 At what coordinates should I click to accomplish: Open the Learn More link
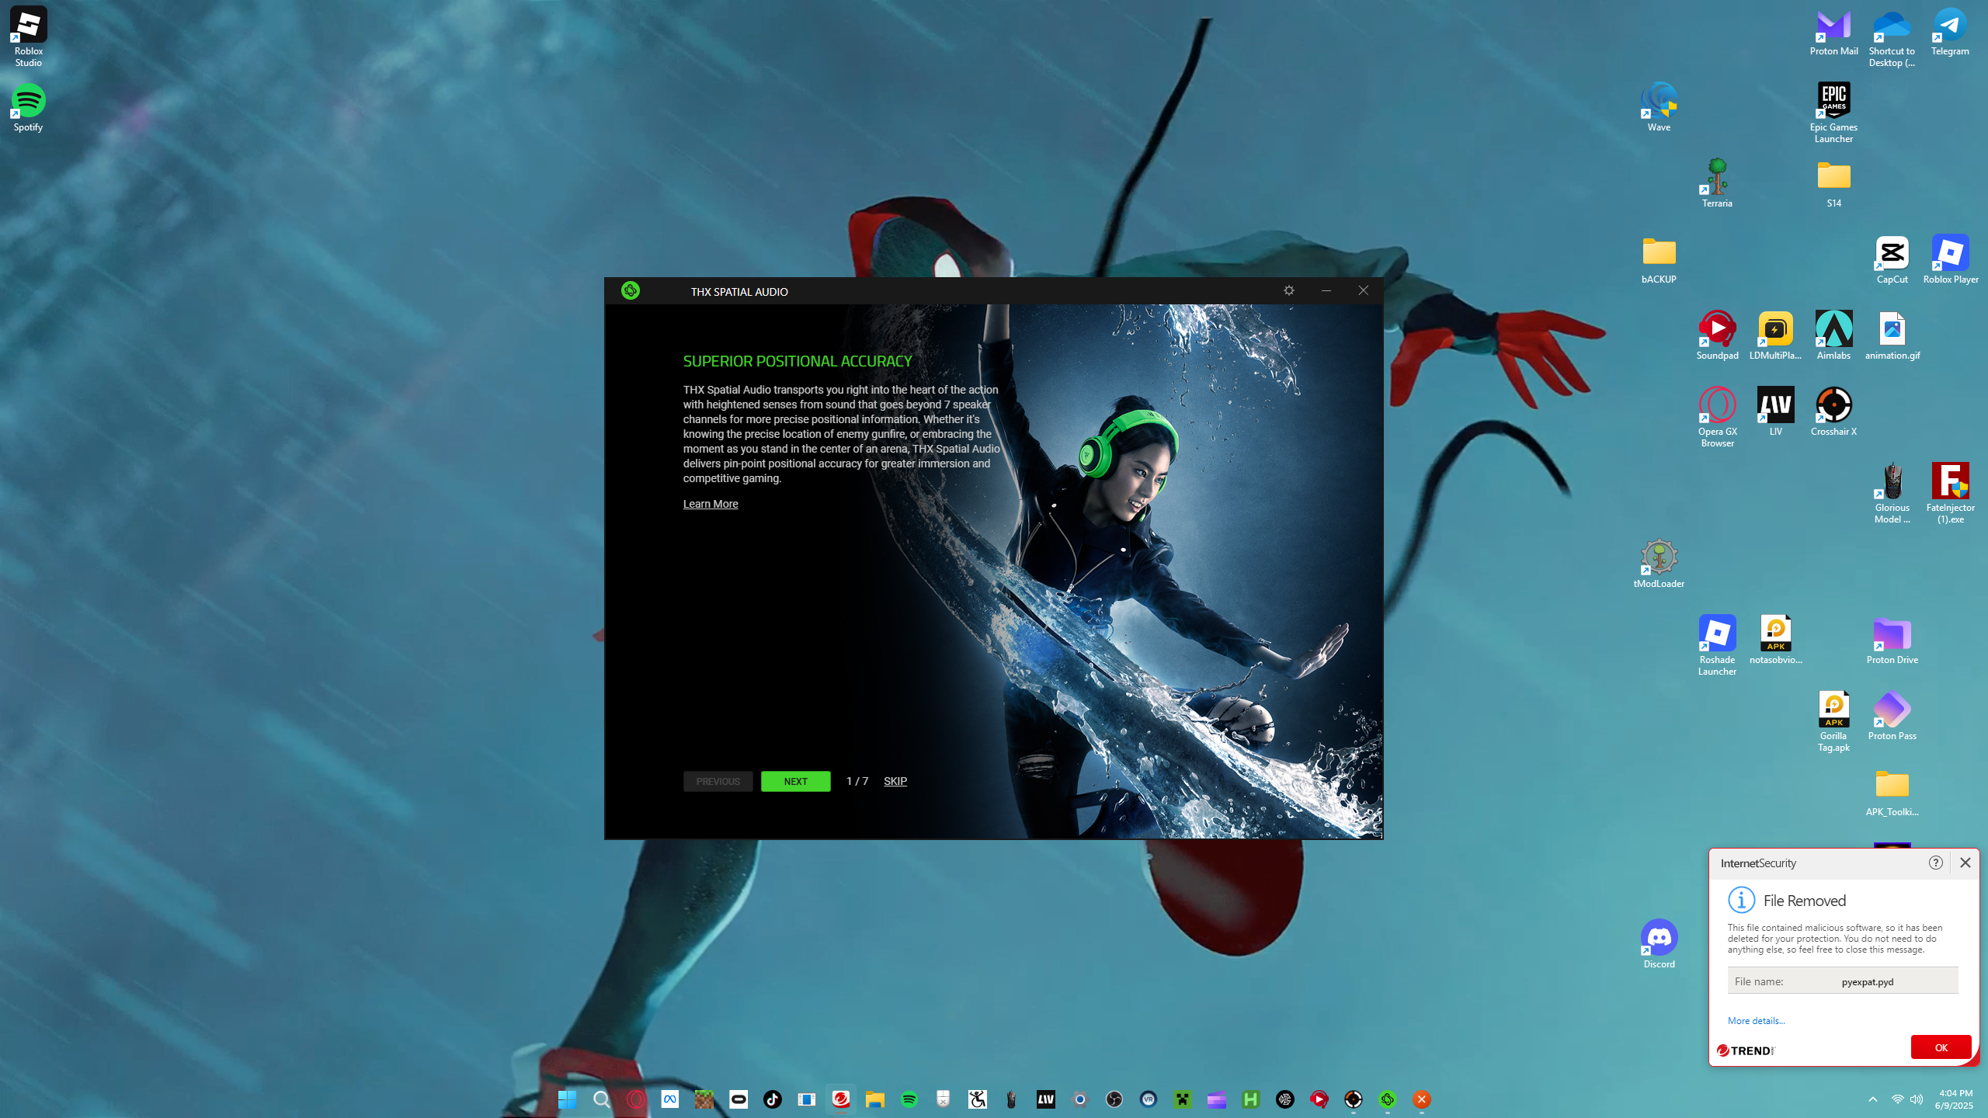tap(710, 504)
